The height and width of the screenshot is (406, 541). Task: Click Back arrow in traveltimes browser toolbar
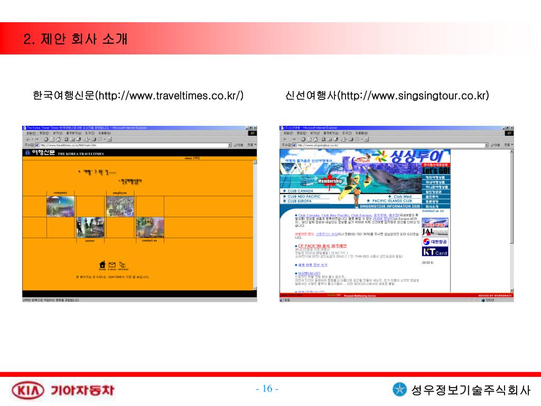point(27,140)
